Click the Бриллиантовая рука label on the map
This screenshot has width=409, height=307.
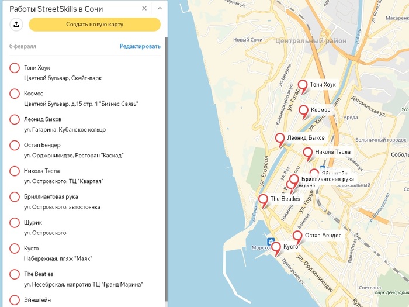click(328, 179)
